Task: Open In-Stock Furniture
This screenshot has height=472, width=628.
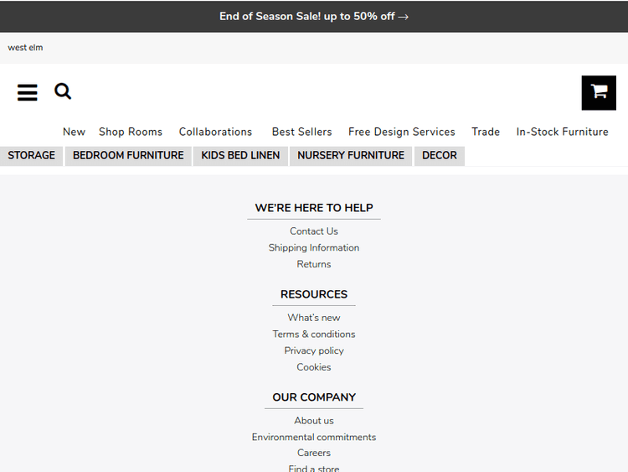Action: coord(562,132)
